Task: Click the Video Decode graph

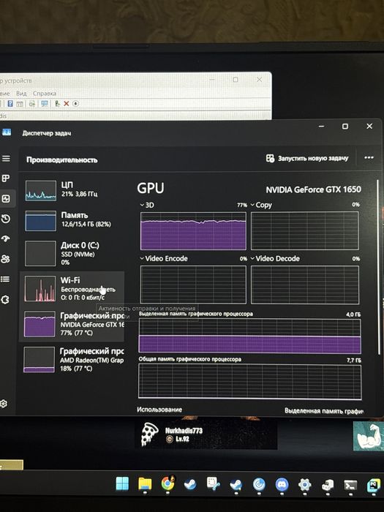Action: [x=305, y=285]
